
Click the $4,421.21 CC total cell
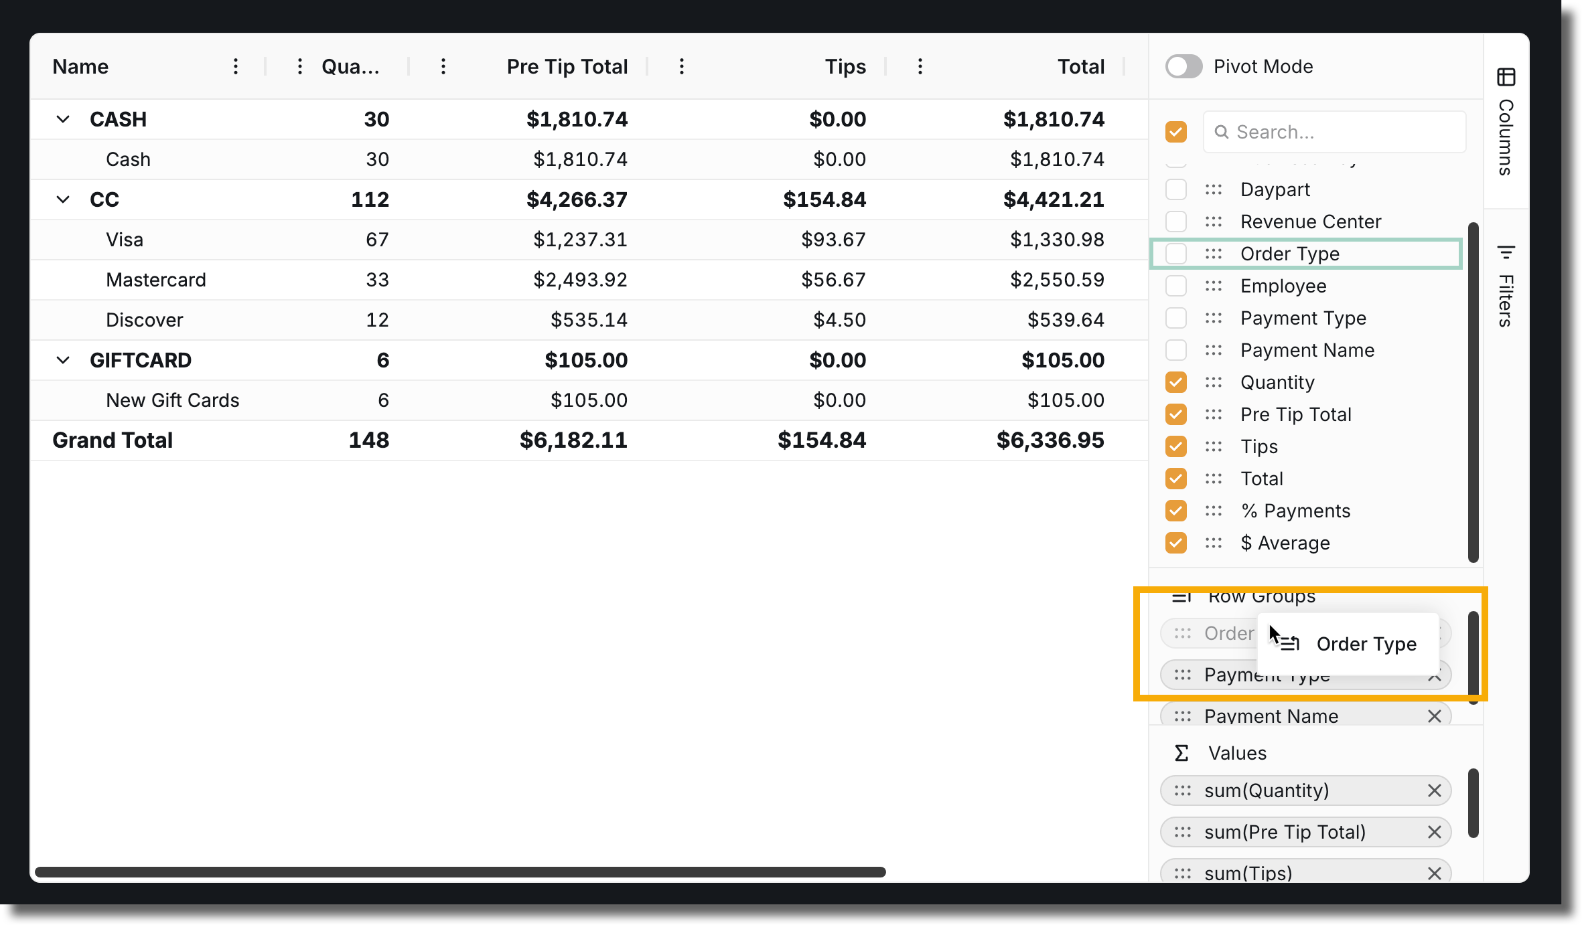tap(1053, 199)
